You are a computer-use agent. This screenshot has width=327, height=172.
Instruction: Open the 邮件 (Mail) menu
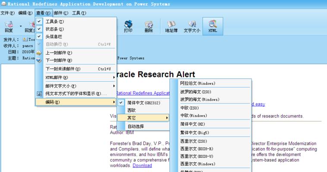click(x=61, y=13)
